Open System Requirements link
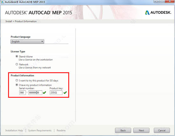 [40, 130]
